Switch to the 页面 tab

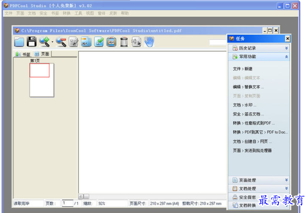click(x=42, y=54)
